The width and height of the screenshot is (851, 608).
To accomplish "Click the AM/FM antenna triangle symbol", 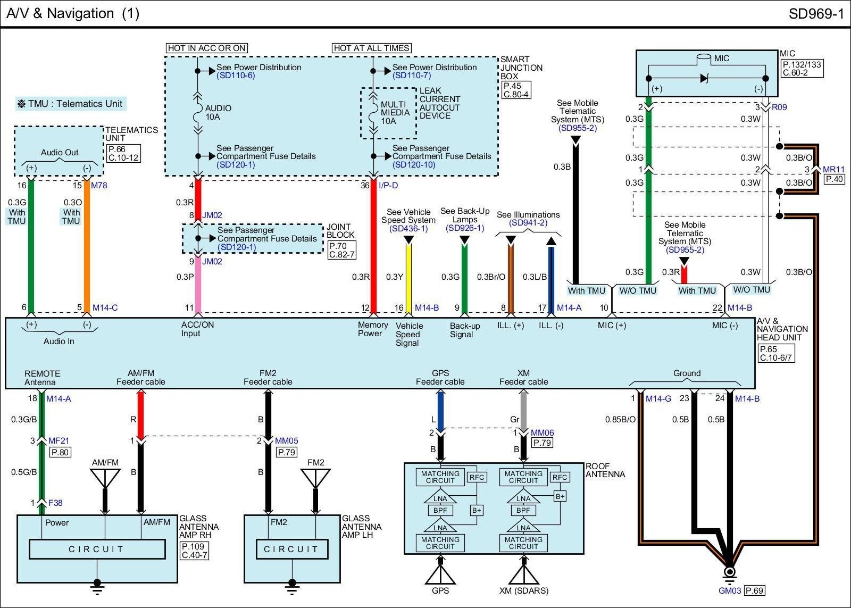I will pos(105,478).
